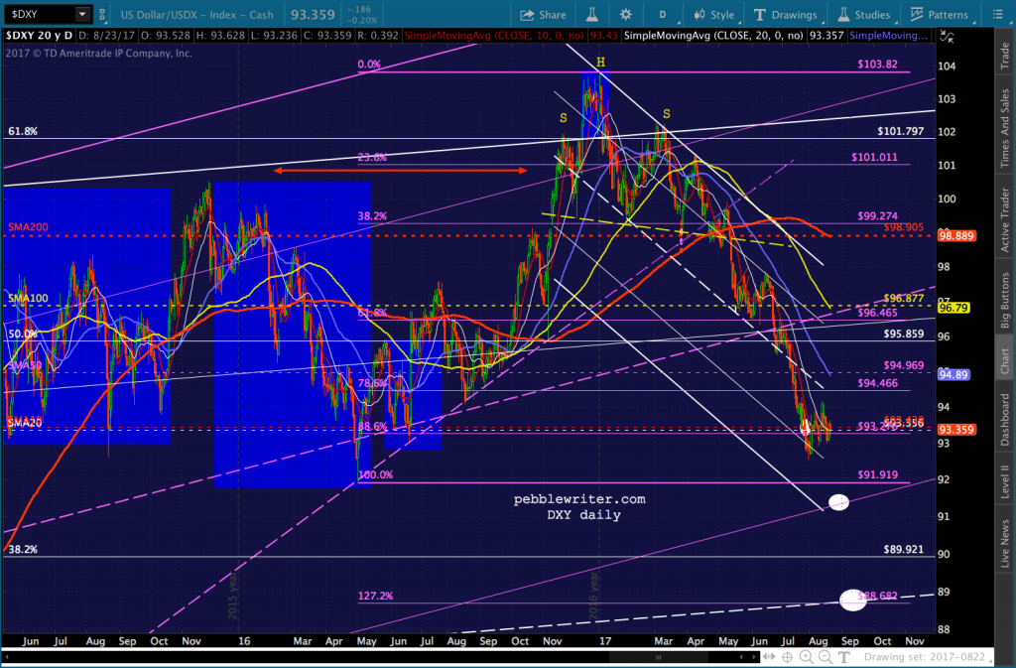Click the 127.2% Fibonacci extension label
This screenshot has width=1016, height=668.
375,597
